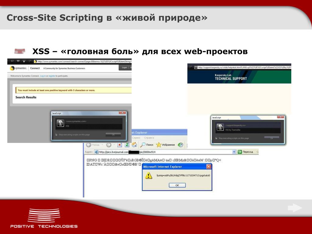This screenshot has width=312, height=234.
Task: Open the Назад history dropdown arrow
Action: click(x=102, y=145)
